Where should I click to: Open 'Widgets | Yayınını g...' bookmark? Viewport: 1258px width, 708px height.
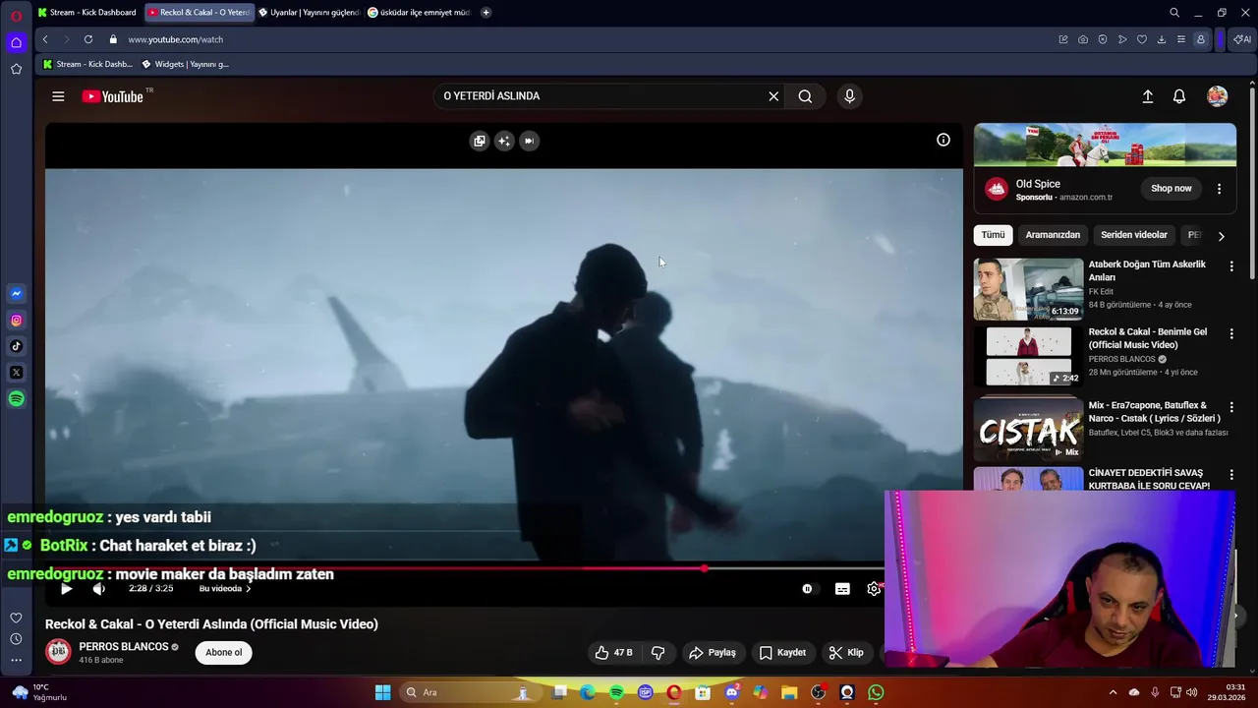[x=185, y=64]
